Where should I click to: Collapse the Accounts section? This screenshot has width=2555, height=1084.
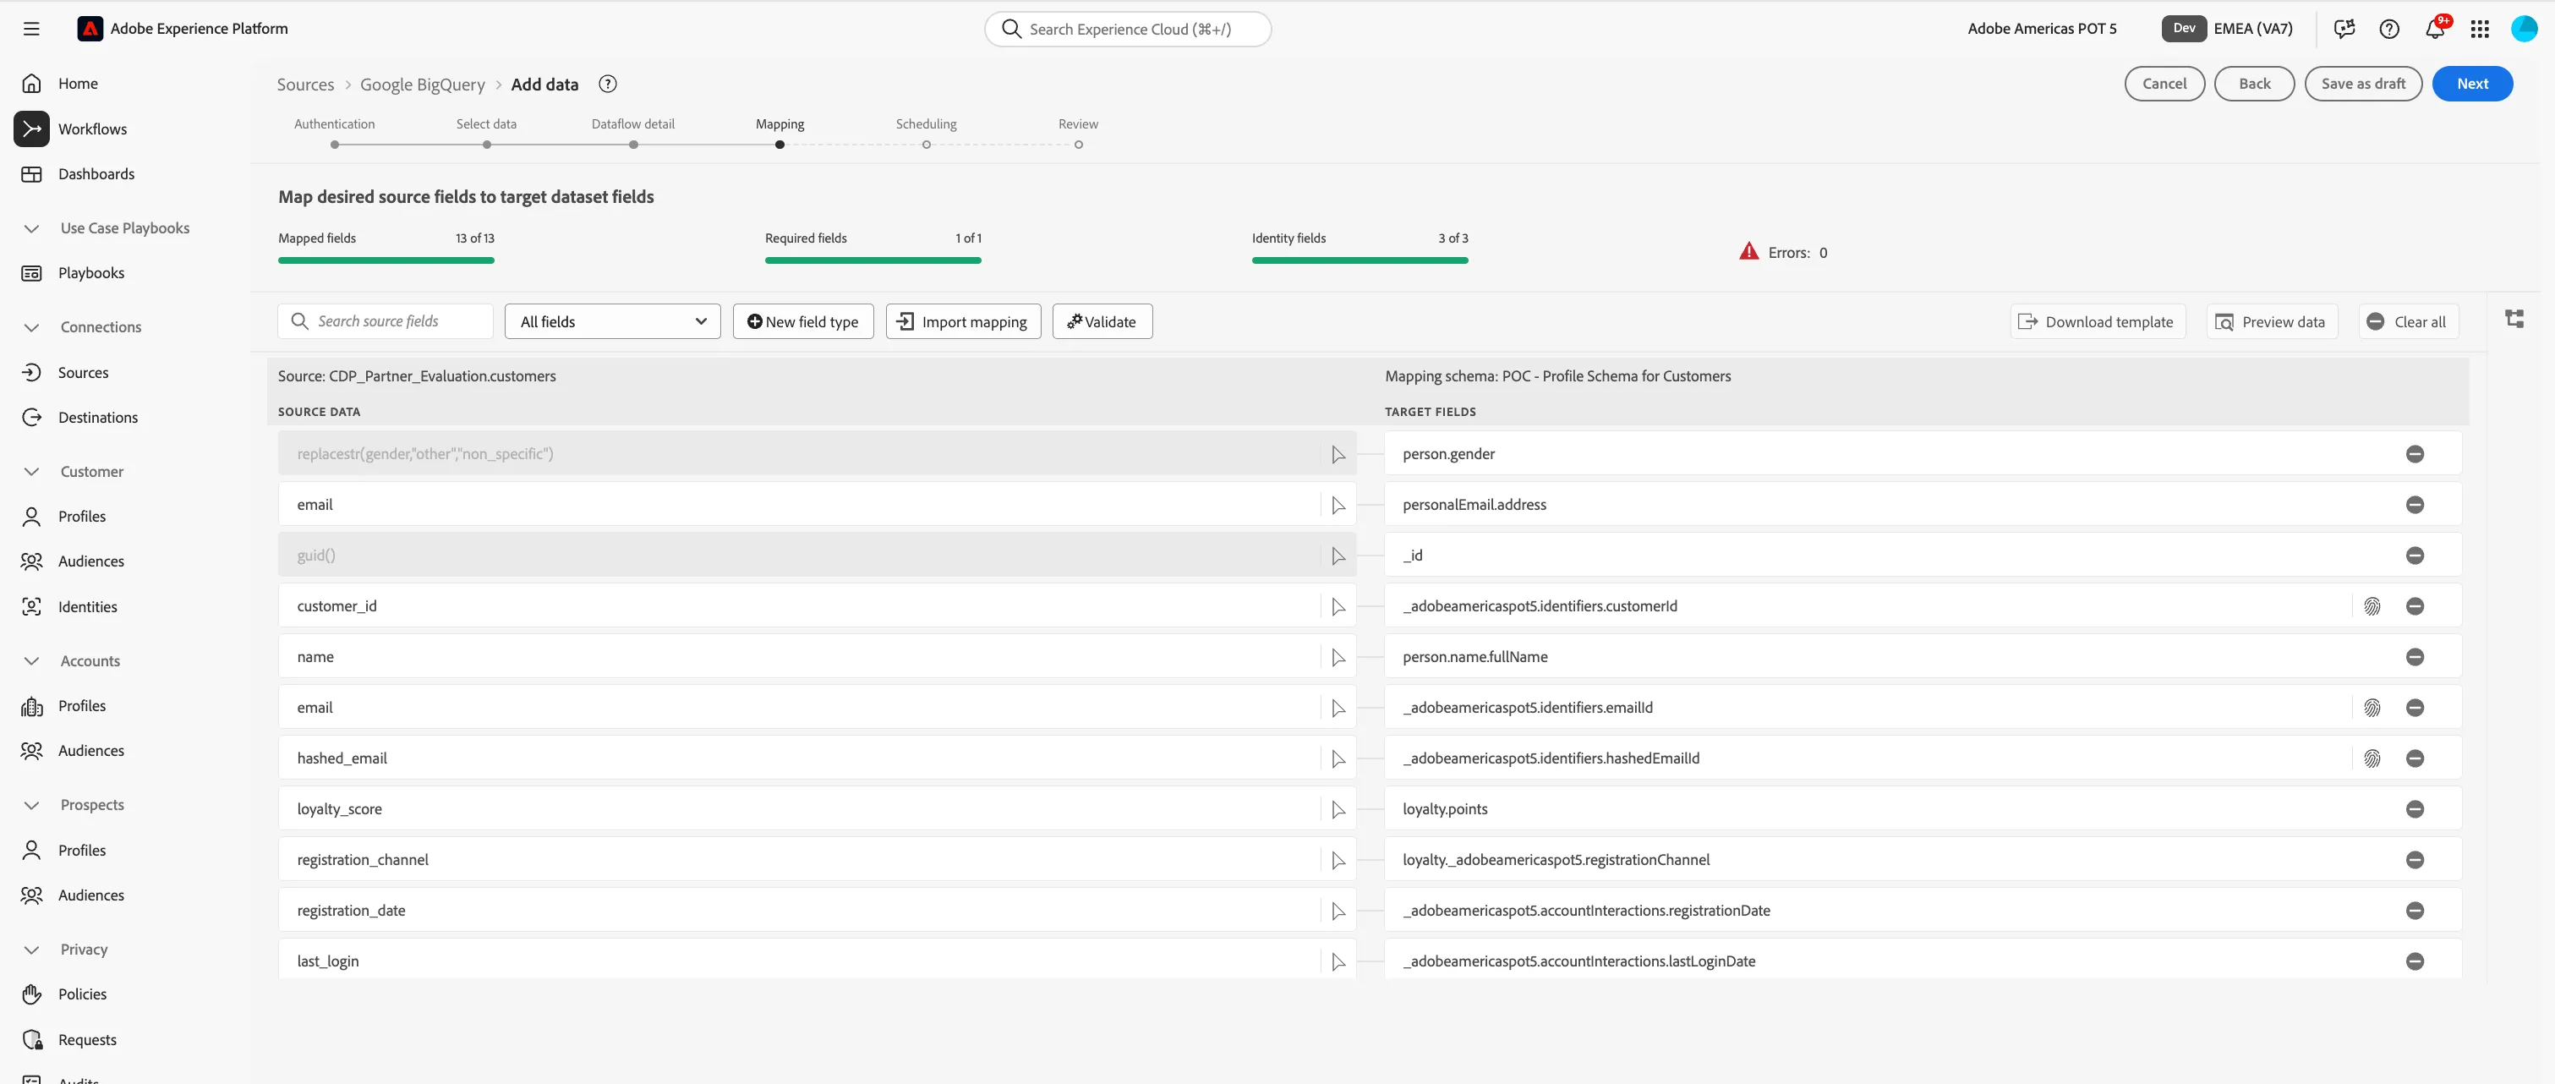pos(32,661)
